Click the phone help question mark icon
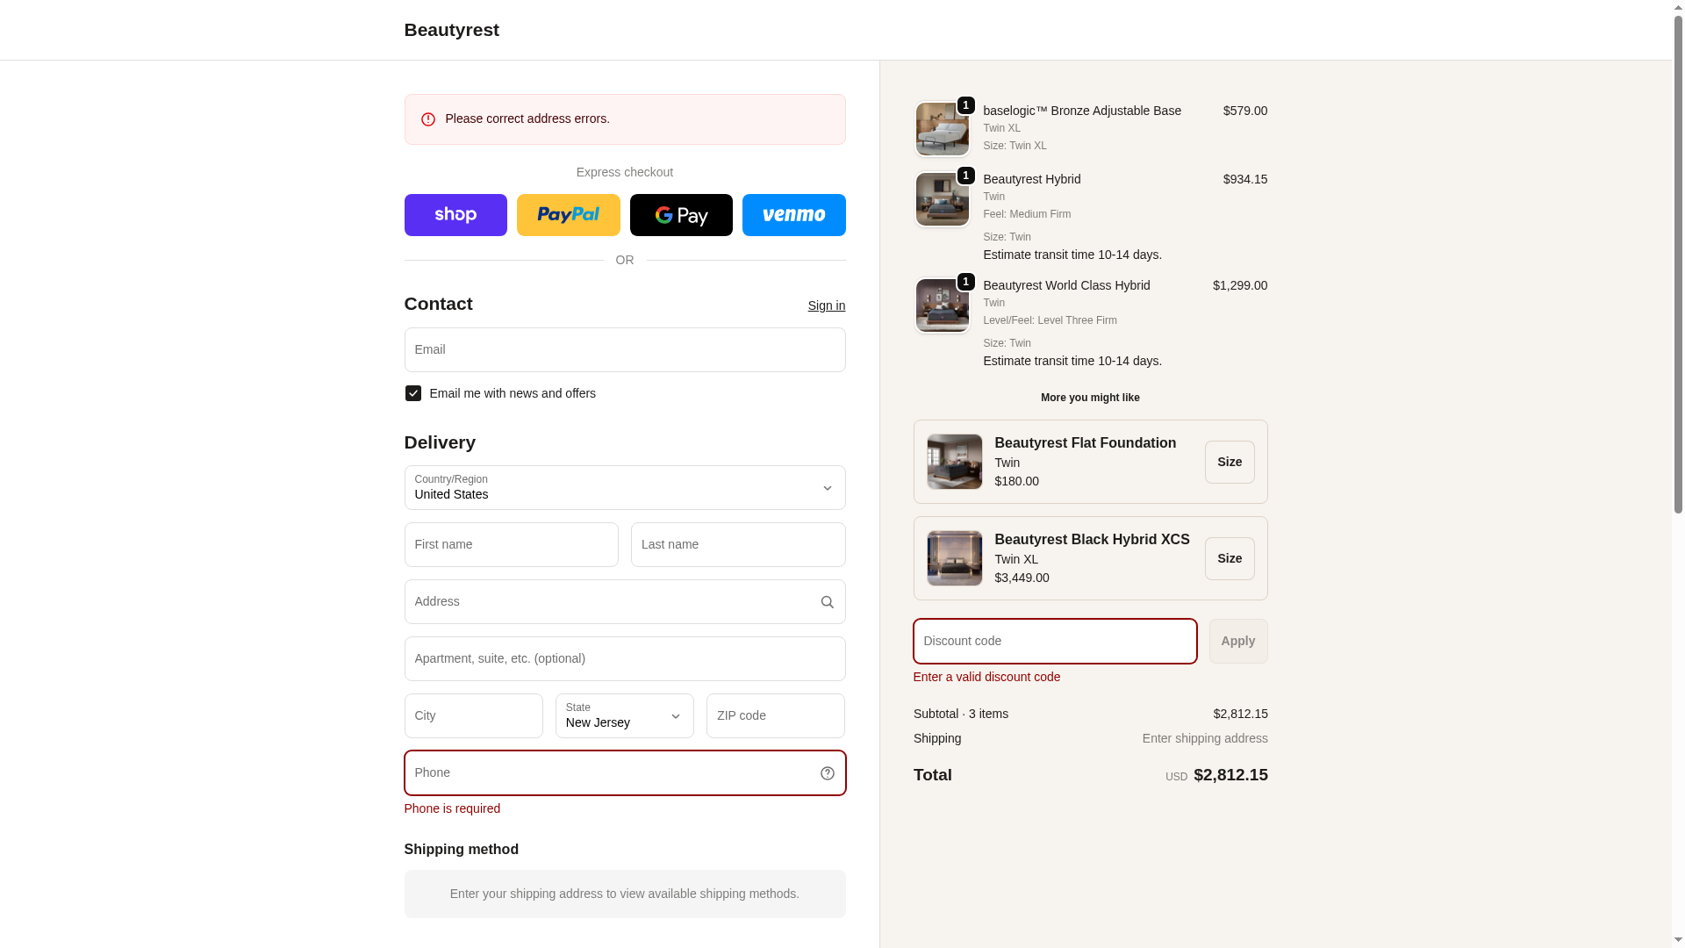Viewport: 1685px width, 948px height. pos(827,773)
